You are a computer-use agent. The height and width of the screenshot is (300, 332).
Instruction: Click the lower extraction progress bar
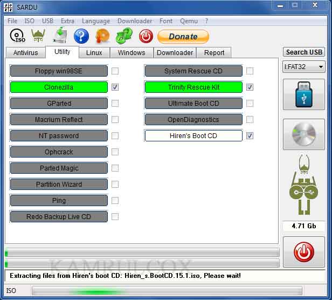click(142, 263)
